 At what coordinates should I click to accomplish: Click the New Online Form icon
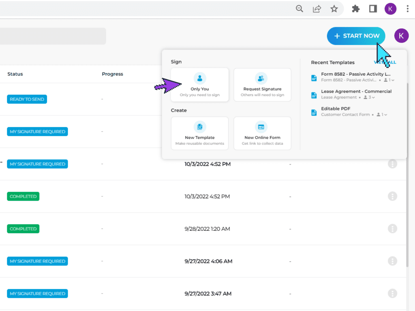(261, 127)
